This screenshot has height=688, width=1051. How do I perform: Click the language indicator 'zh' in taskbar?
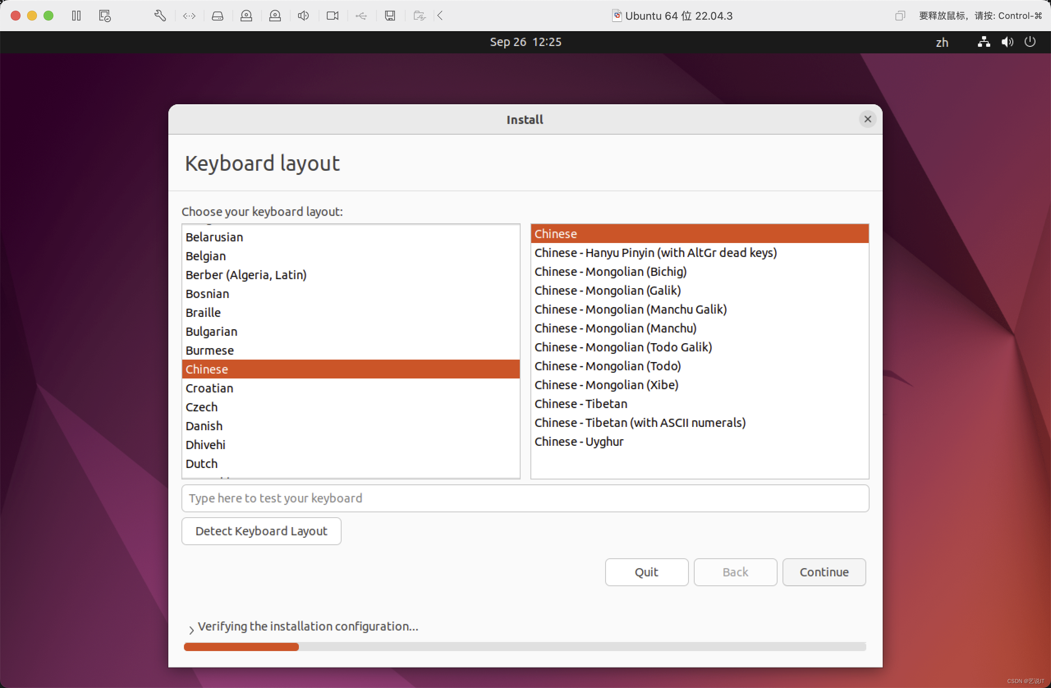[x=943, y=41]
